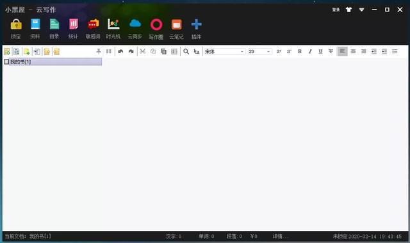Open the 写作圈 writing circle
410x243 pixels.
pyautogui.click(x=156, y=25)
